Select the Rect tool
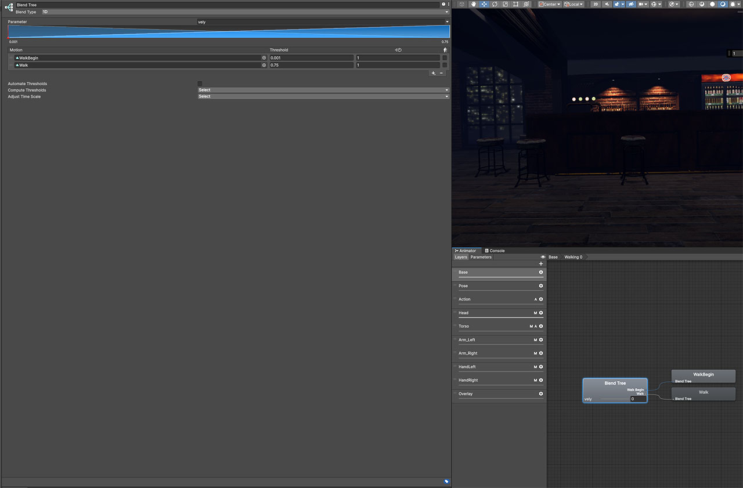This screenshot has height=488, width=743. tap(515, 4)
